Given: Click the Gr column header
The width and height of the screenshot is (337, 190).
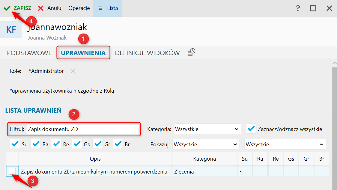Looking at the screenshot, I should 306,159.
